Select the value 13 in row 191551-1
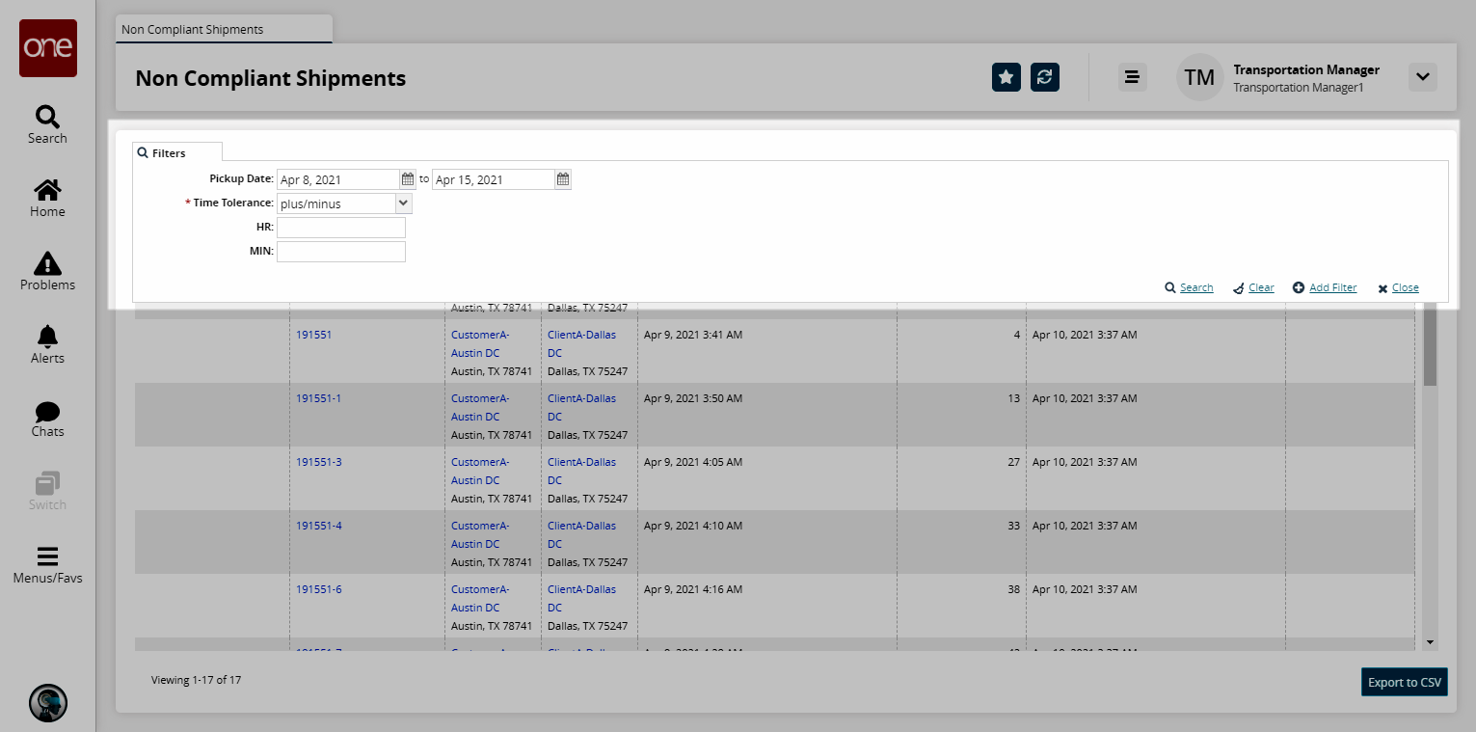 tap(1013, 398)
